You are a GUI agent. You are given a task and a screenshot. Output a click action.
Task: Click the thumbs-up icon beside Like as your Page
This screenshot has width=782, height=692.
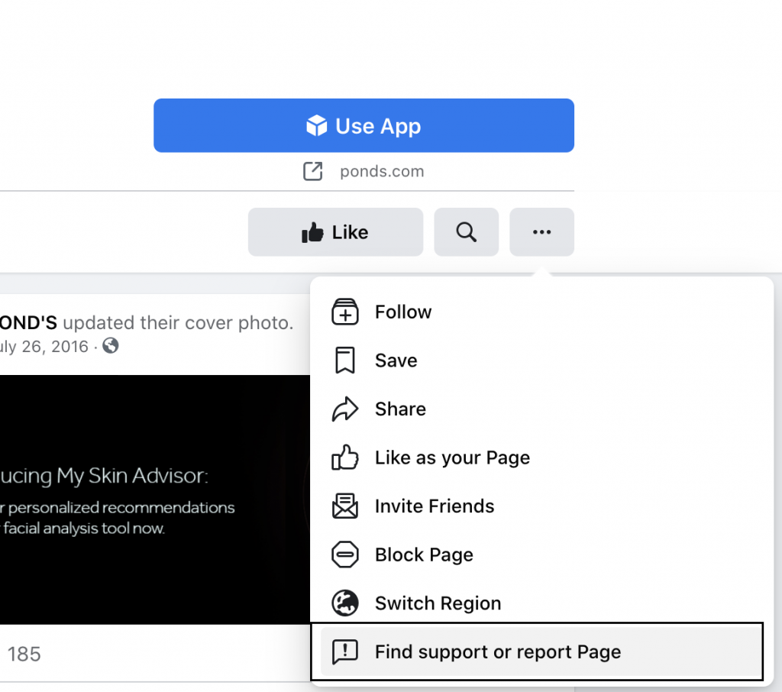click(x=344, y=457)
